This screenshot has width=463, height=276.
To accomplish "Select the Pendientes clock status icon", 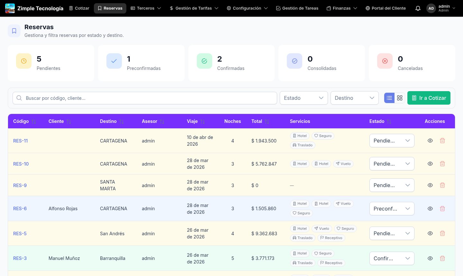I will click(x=24, y=61).
